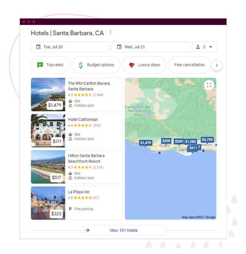Select the $269 map price pin

point(178,142)
